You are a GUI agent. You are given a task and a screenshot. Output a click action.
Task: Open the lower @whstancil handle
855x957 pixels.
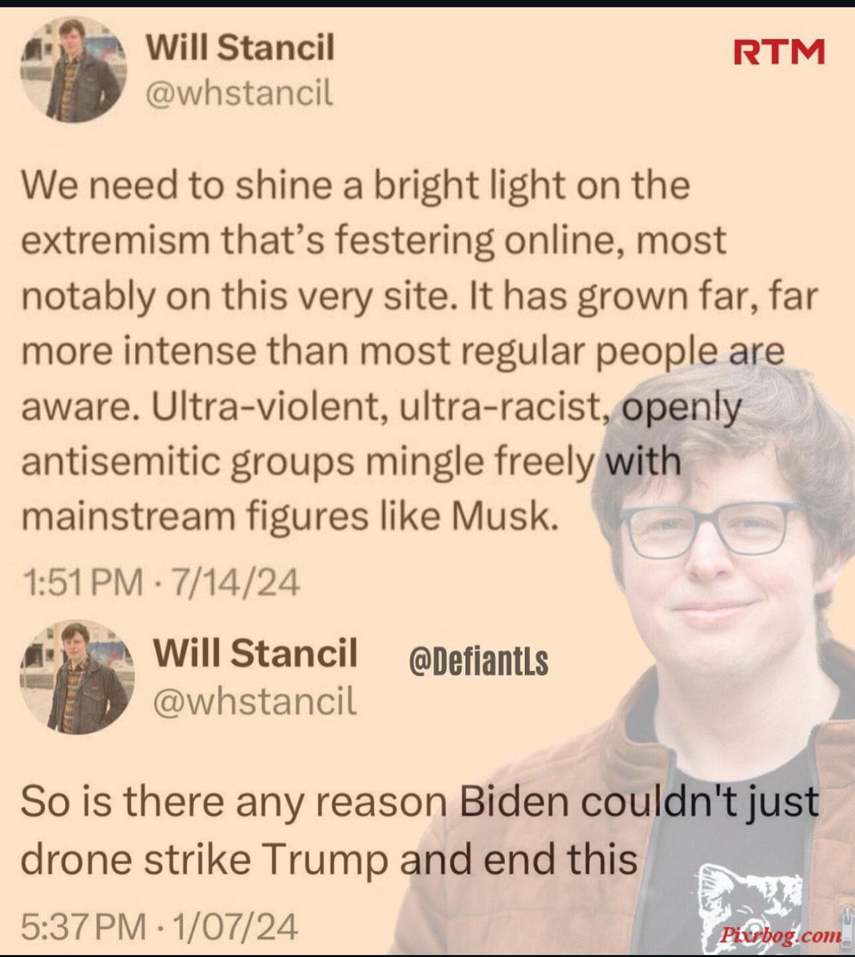pos(255,701)
